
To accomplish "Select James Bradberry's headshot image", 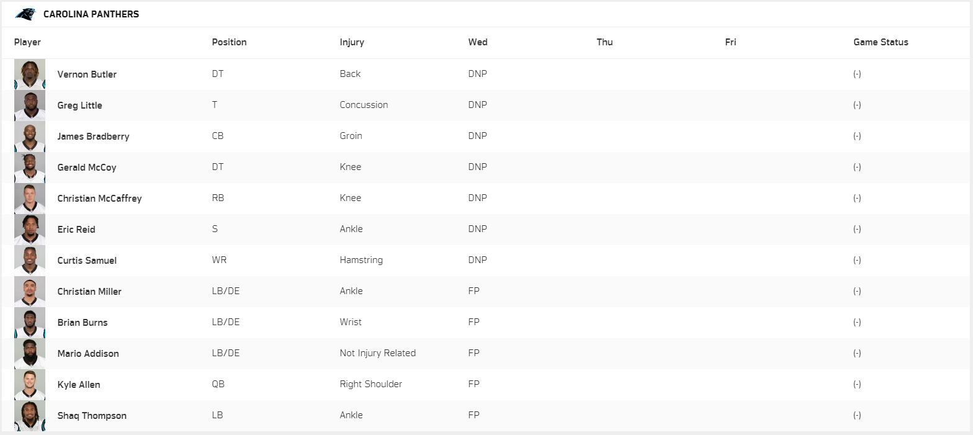I will tap(30, 137).
